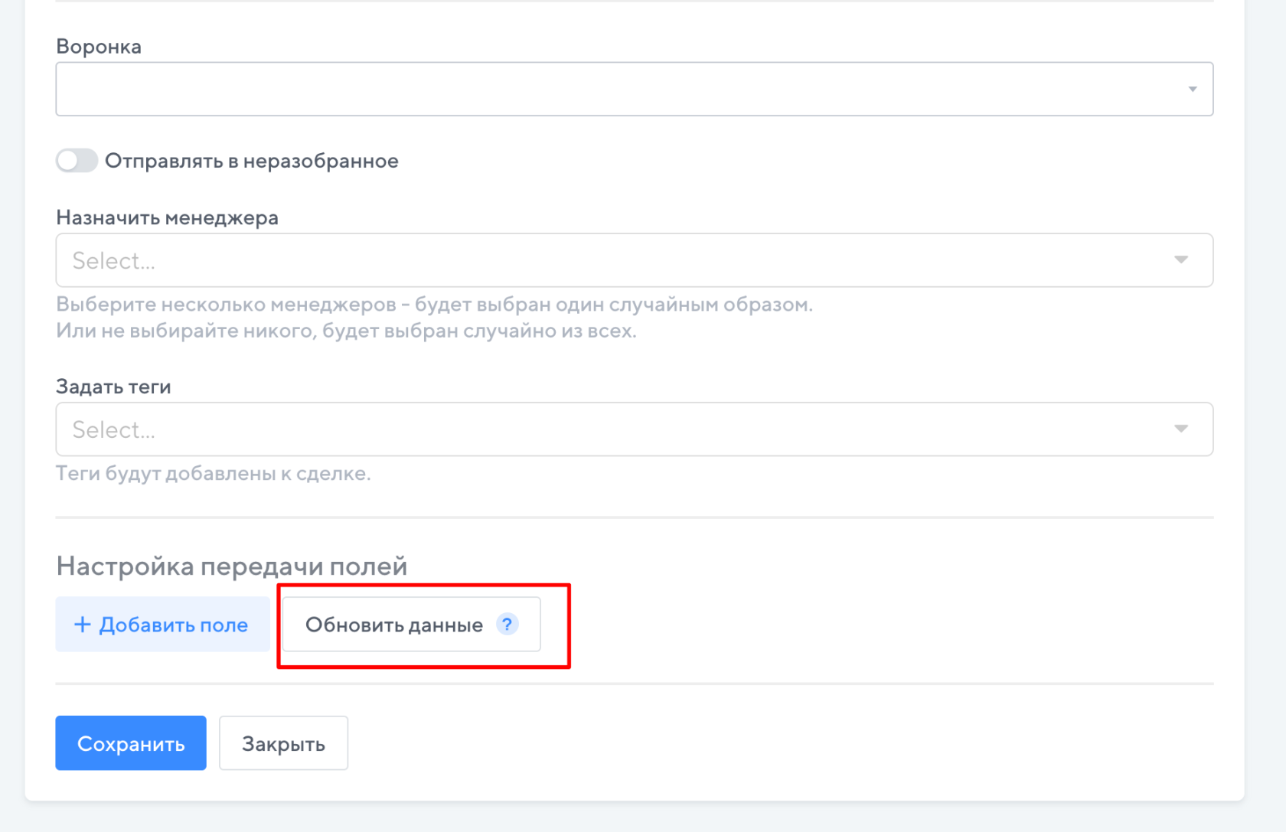Click the chevron in Назначить менеджера field
Image resolution: width=1286 pixels, height=832 pixels.
coord(1181,260)
